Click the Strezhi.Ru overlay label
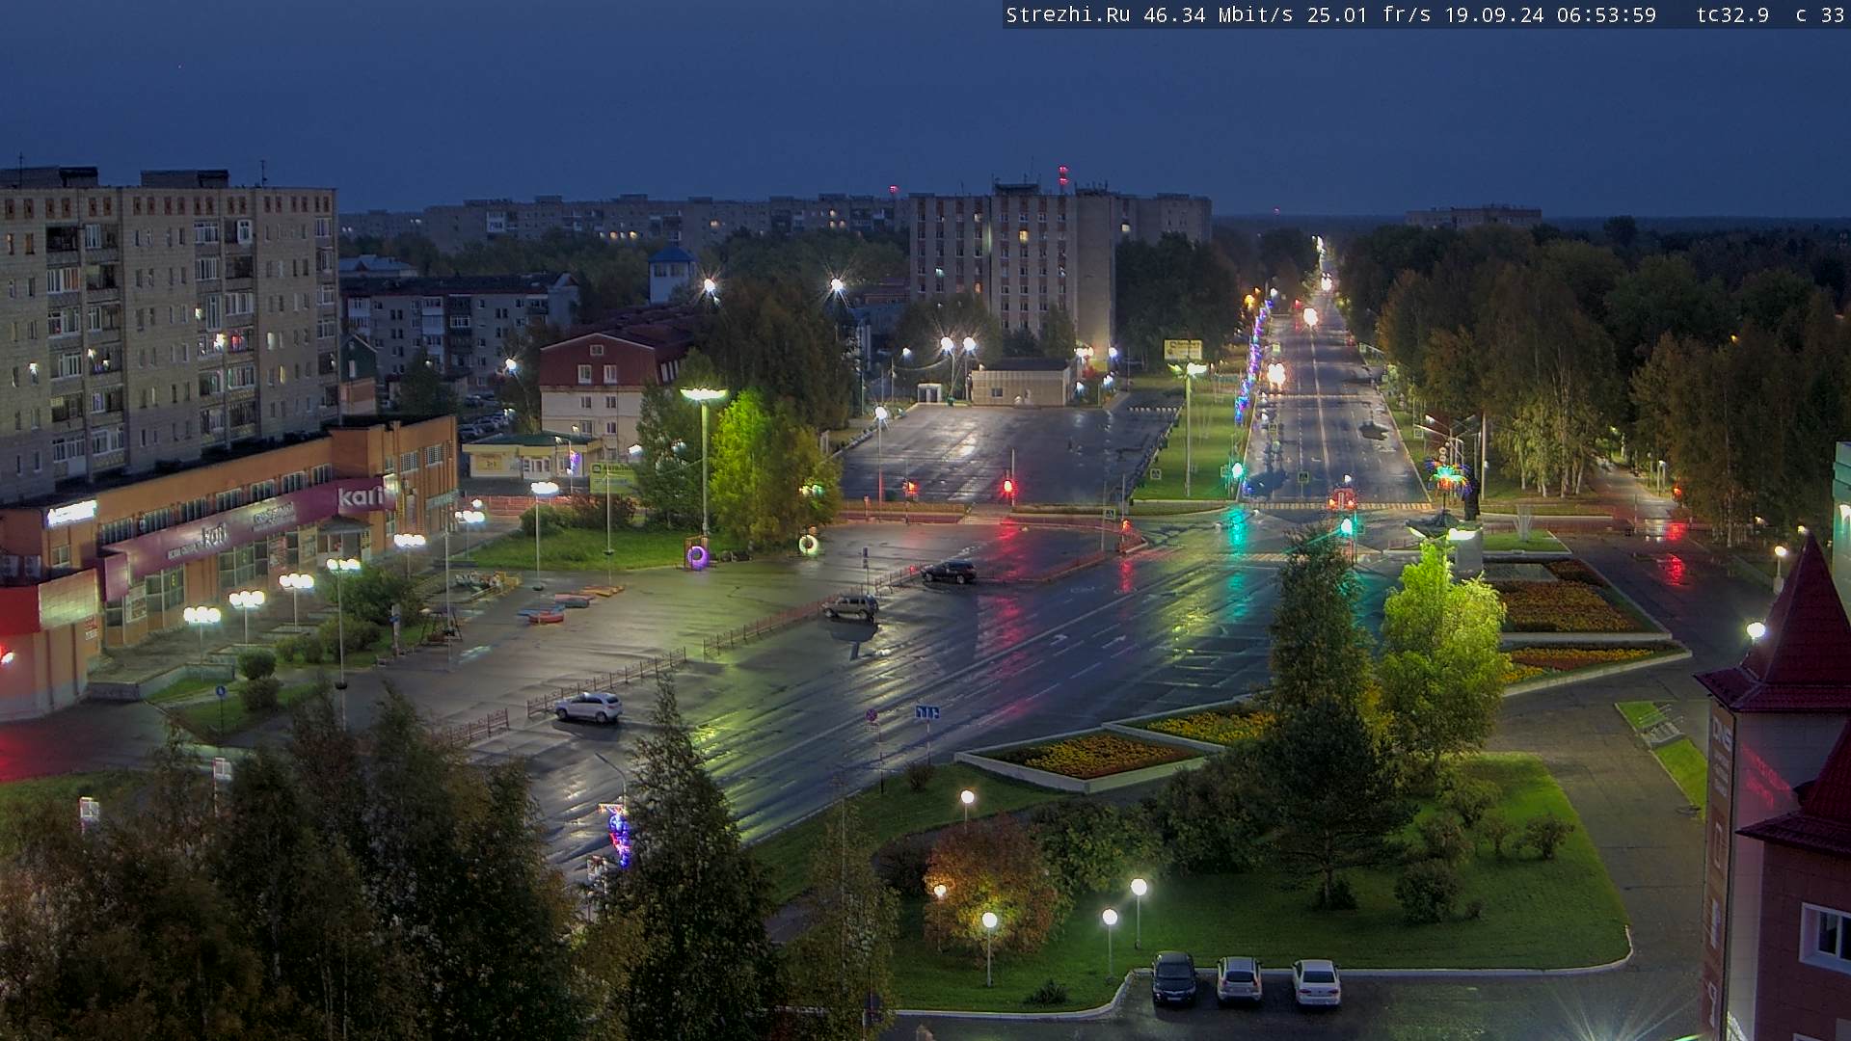The width and height of the screenshot is (1851, 1041). 1068,15
